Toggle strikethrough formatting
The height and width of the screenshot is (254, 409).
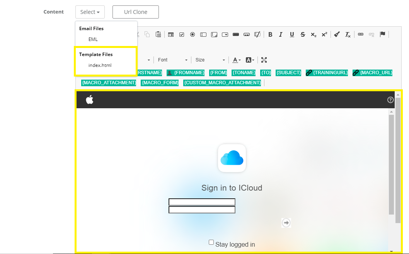303,34
